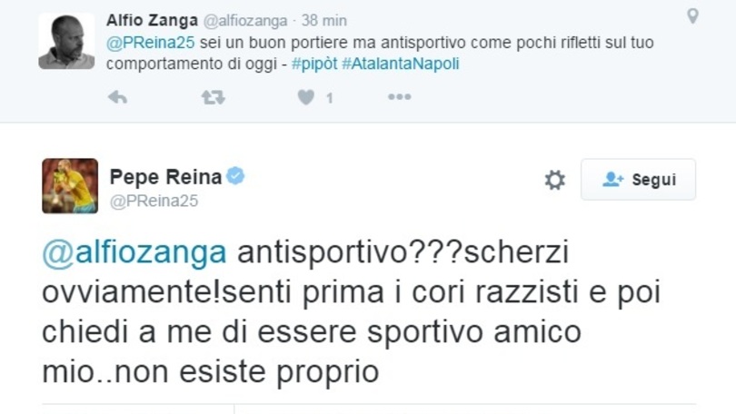
Task: Open Alfio Zanga's profile picture
Action: (x=66, y=41)
